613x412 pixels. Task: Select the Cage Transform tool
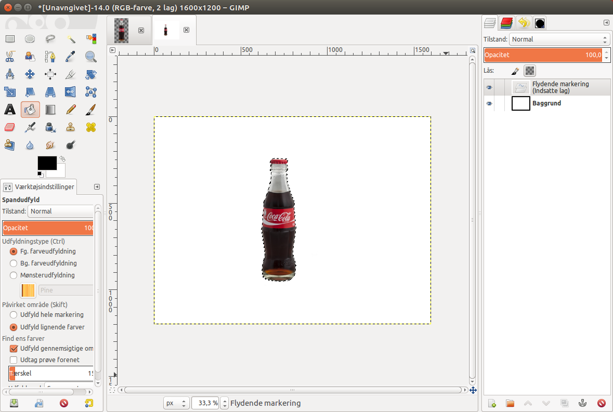91,92
